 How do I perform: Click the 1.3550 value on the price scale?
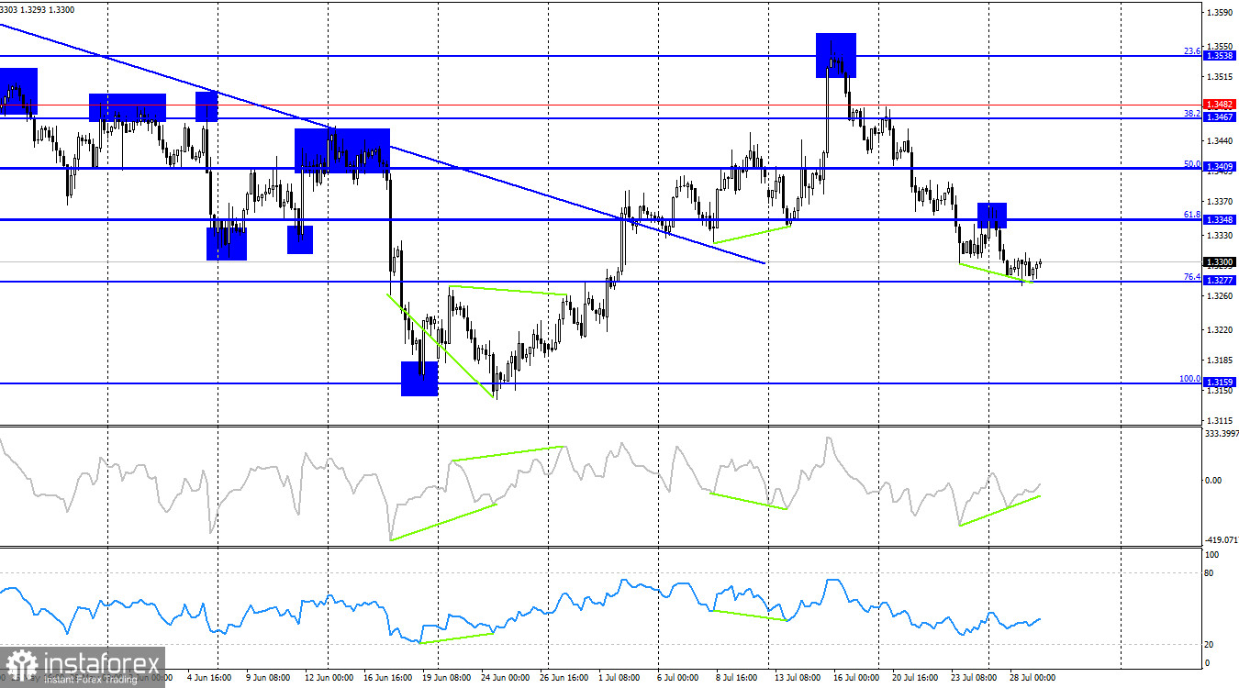point(1220,45)
